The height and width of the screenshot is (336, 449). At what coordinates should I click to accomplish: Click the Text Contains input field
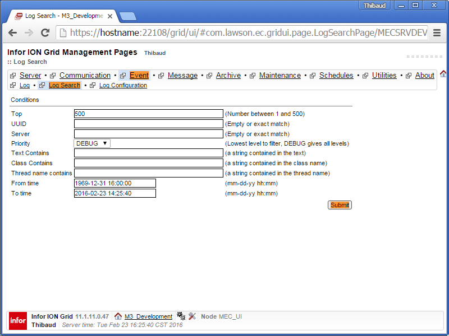(x=149, y=153)
